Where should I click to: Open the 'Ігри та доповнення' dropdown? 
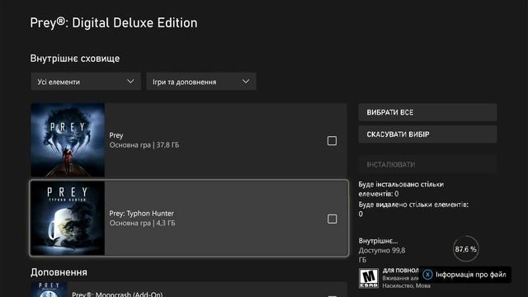tap(201, 82)
